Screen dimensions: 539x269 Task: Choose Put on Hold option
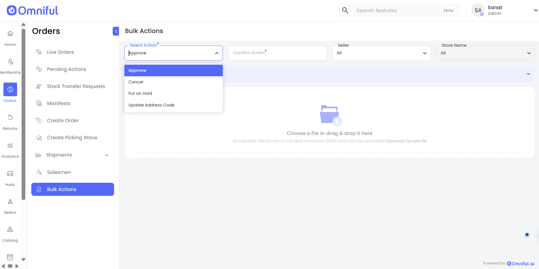pyautogui.click(x=140, y=93)
